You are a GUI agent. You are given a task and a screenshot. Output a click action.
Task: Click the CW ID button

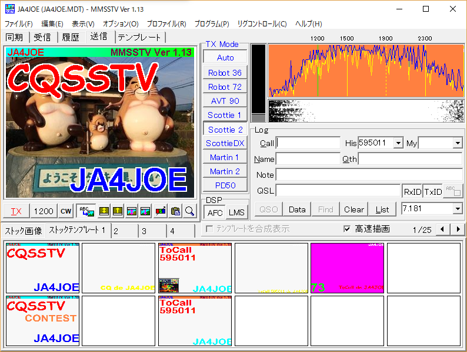pos(66,211)
